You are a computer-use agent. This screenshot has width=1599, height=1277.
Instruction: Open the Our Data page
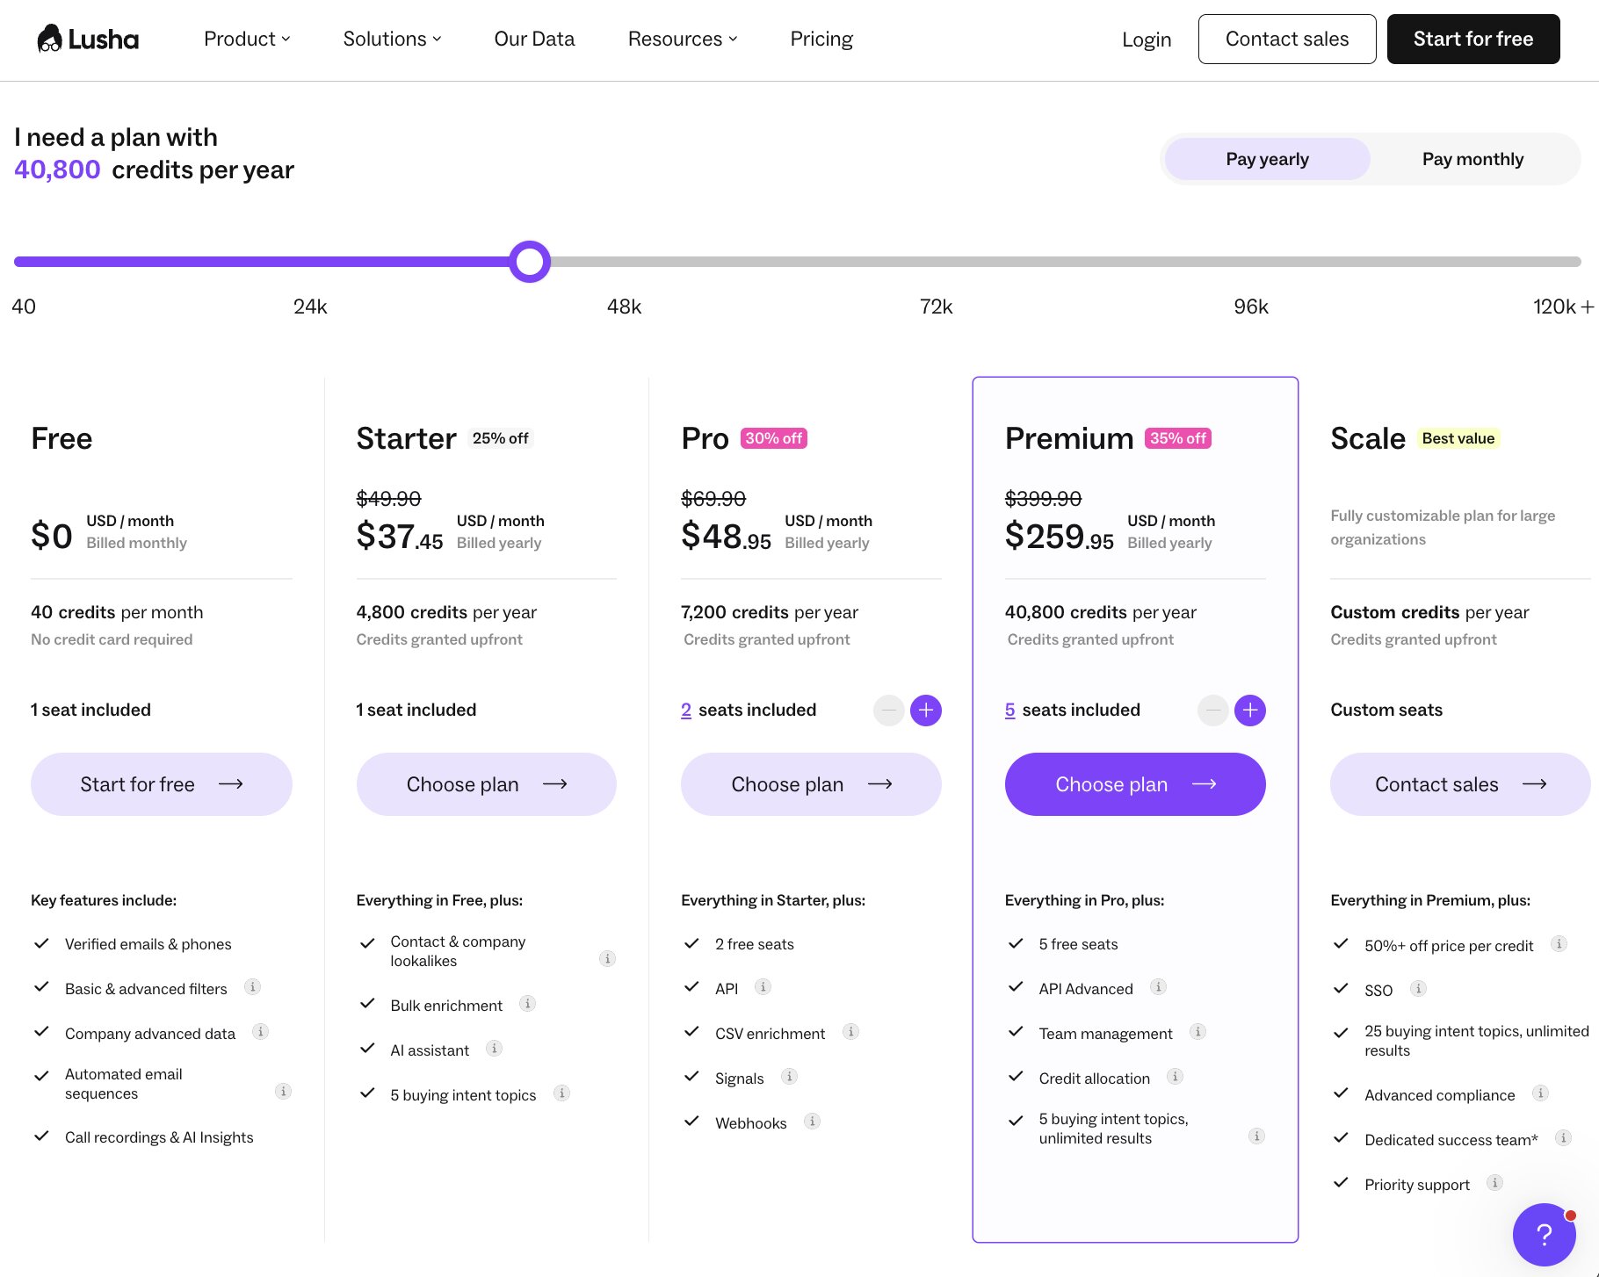[x=534, y=39]
